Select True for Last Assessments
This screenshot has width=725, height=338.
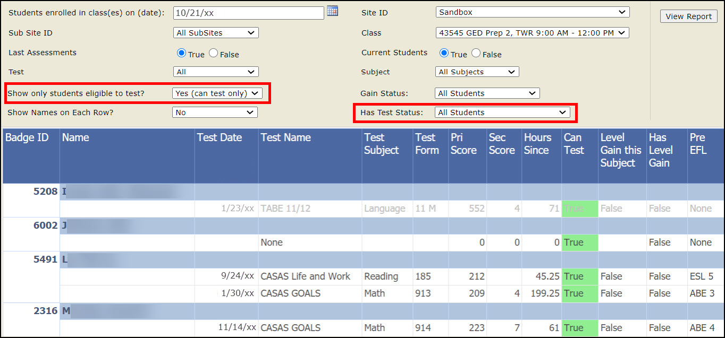click(x=181, y=53)
